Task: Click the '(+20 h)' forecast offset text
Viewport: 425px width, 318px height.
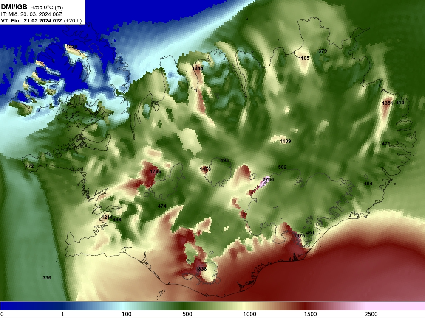Action: point(73,21)
